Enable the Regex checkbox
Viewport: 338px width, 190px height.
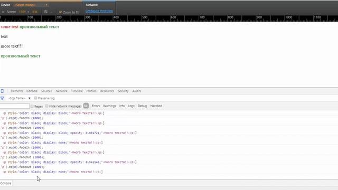tap(32, 106)
